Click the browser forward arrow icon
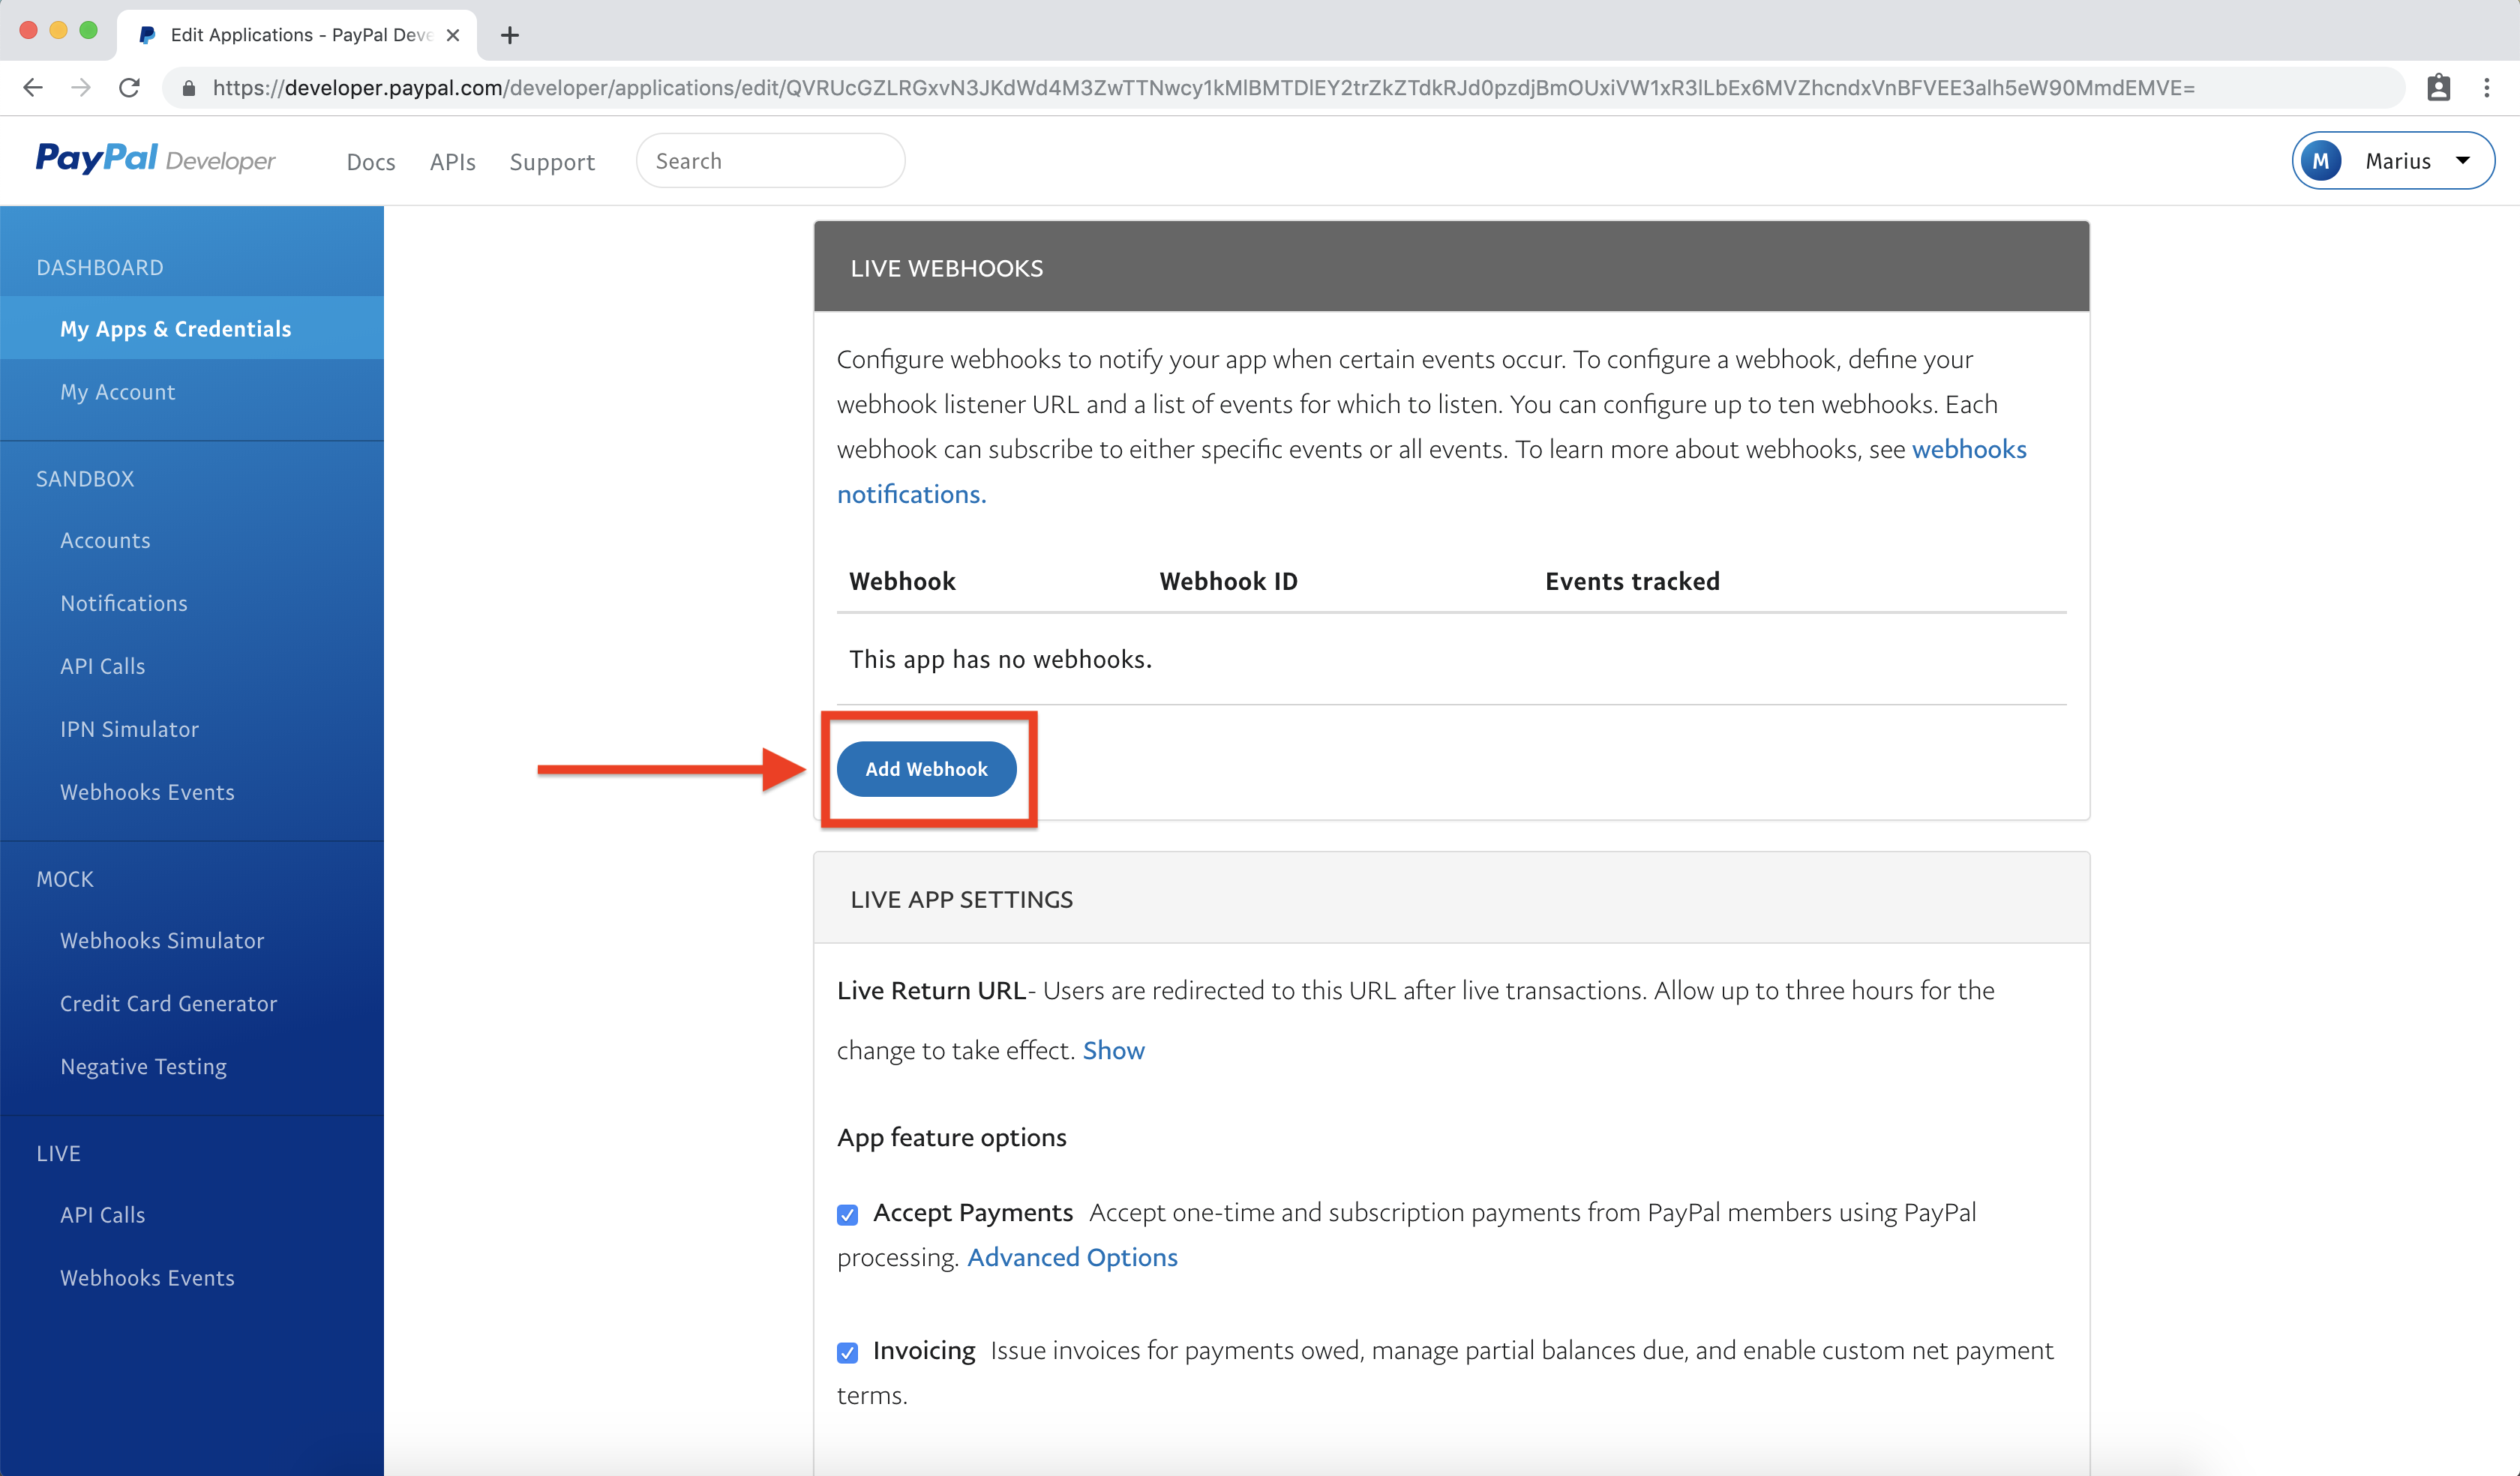The width and height of the screenshot is (2520, 1476). point(81,88)
